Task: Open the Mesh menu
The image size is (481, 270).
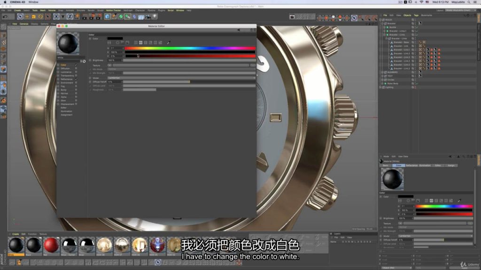Action: click(43, 10)
